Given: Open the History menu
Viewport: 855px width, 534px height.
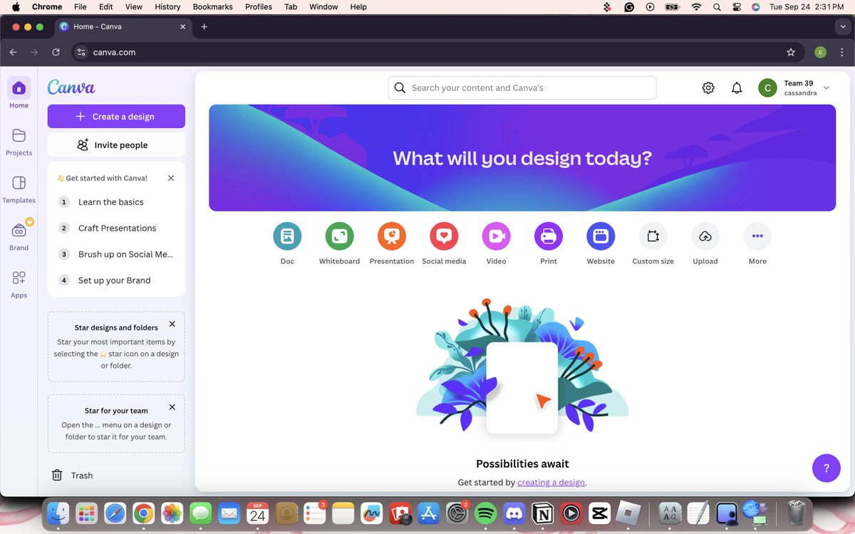Looking at the screenshot, I should pyautogui.click(x=167, y=6).
